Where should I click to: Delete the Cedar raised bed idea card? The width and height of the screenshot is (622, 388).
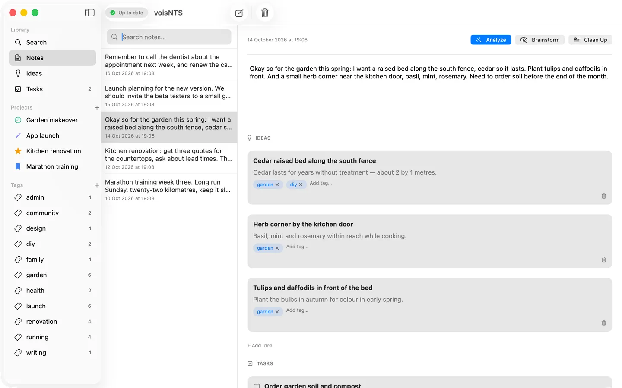(x=604, y=196)
